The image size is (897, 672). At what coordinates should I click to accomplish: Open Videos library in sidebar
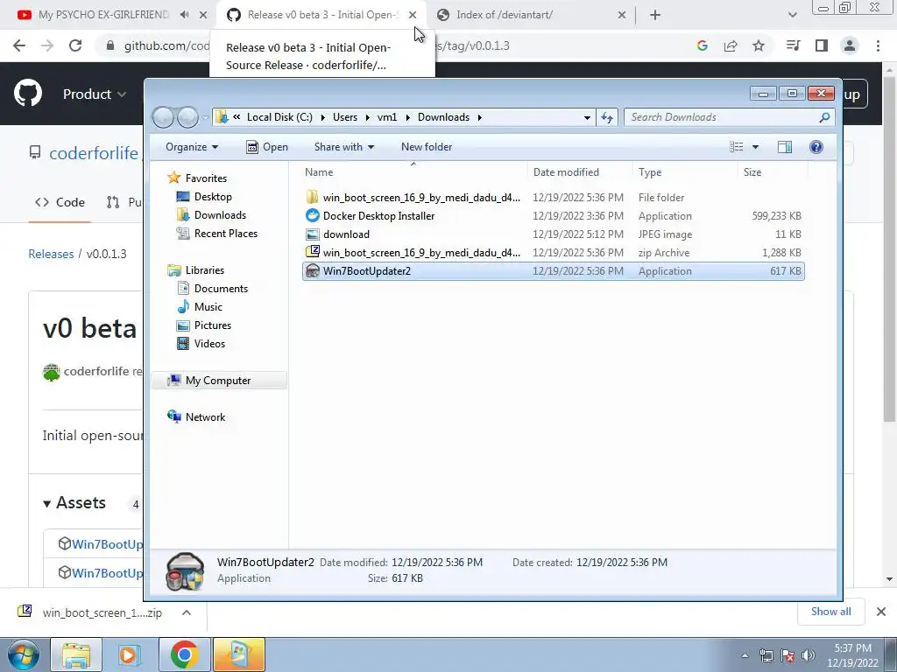(x=209, y=343)
